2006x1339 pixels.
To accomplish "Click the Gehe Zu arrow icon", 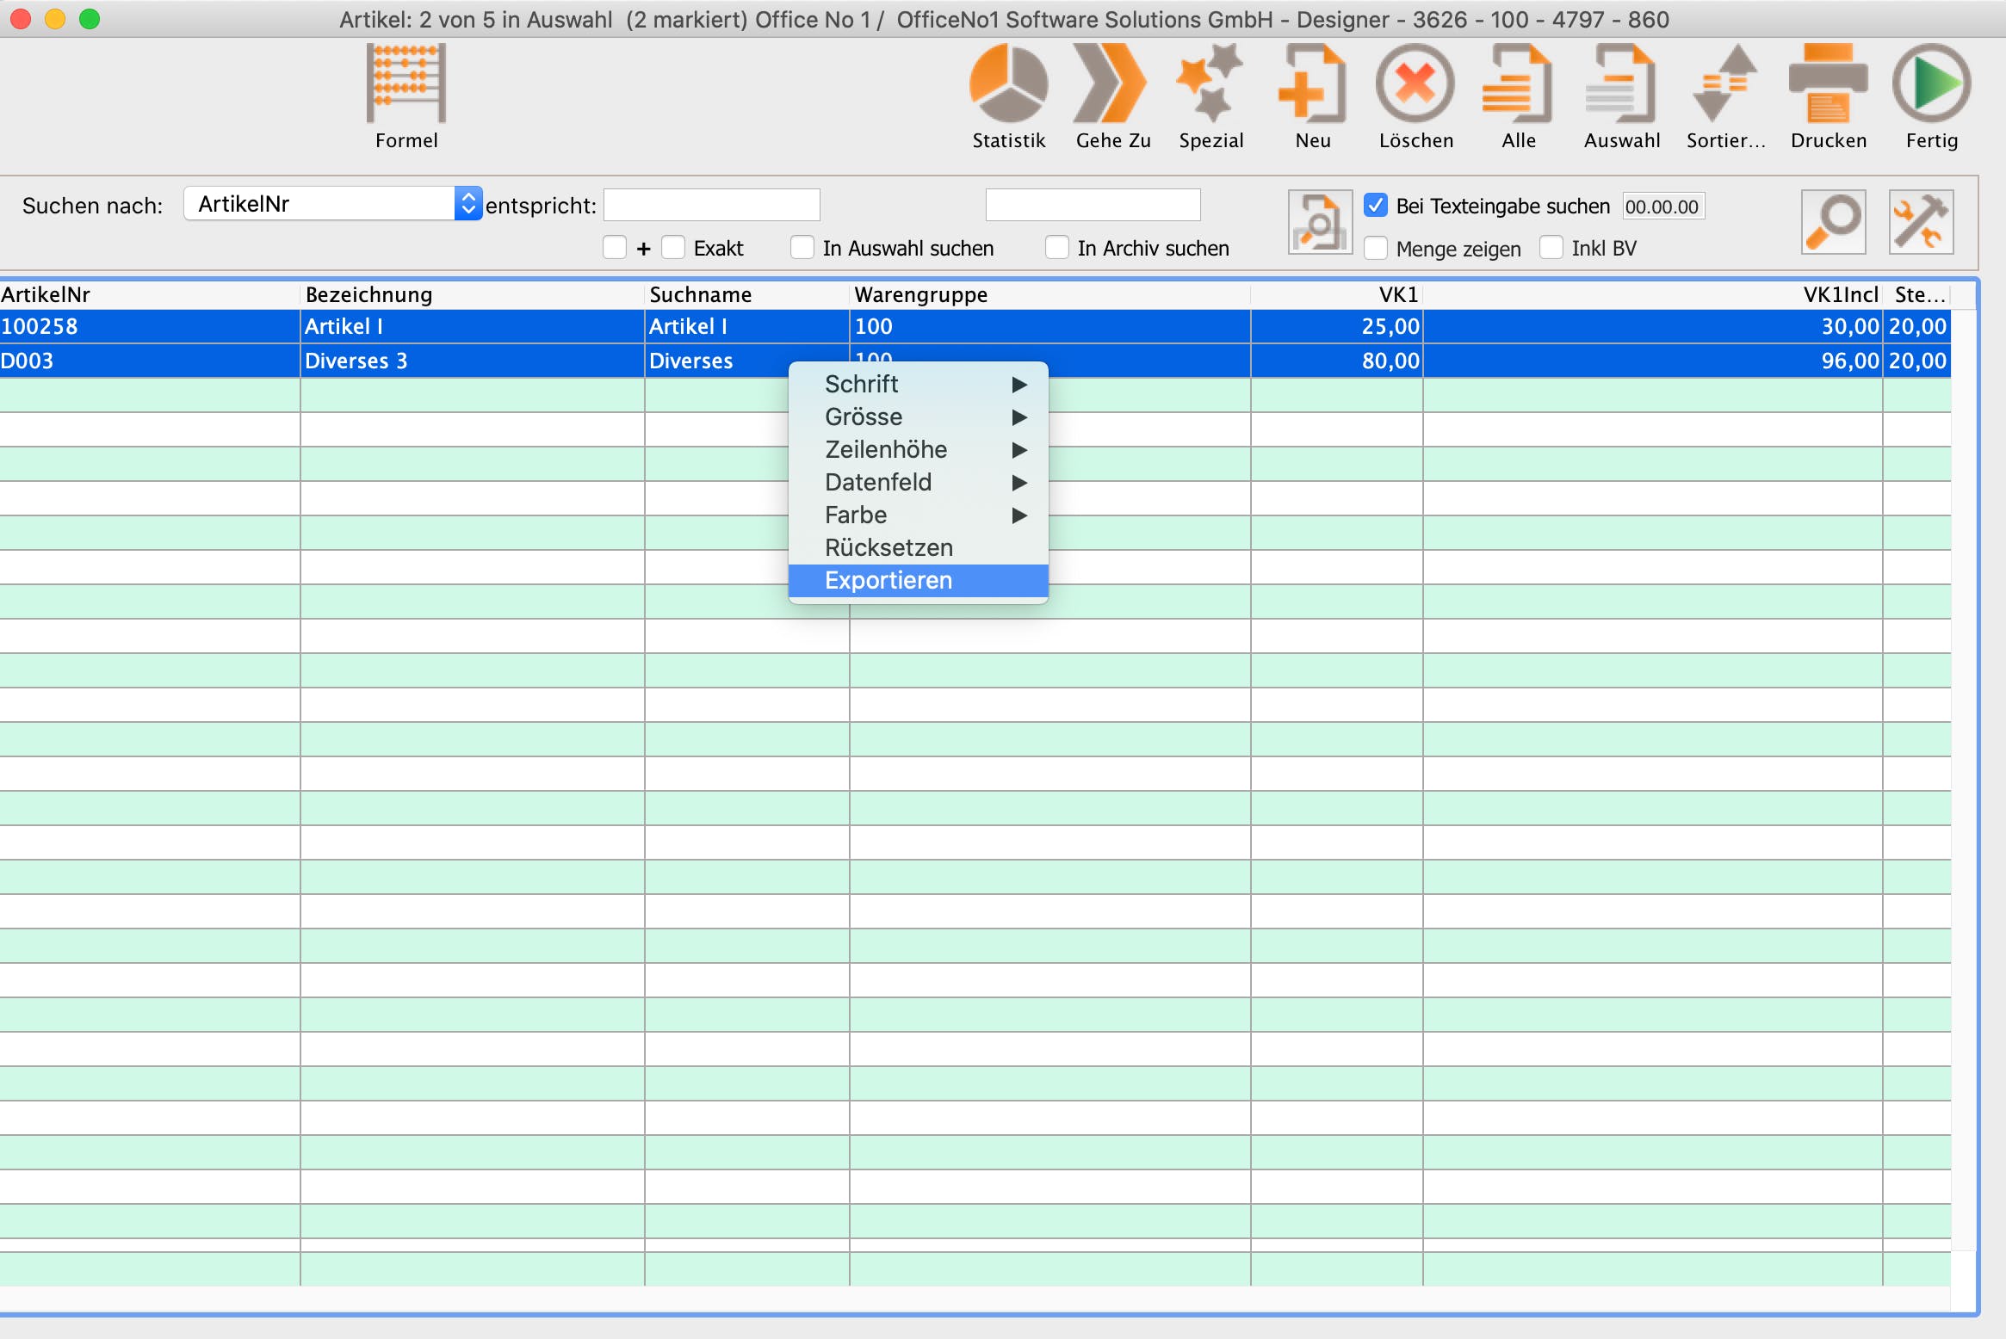I will (x=1111, y=84).
